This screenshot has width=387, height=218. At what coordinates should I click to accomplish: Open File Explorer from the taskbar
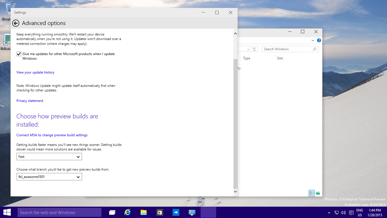[x=144, y=212]
